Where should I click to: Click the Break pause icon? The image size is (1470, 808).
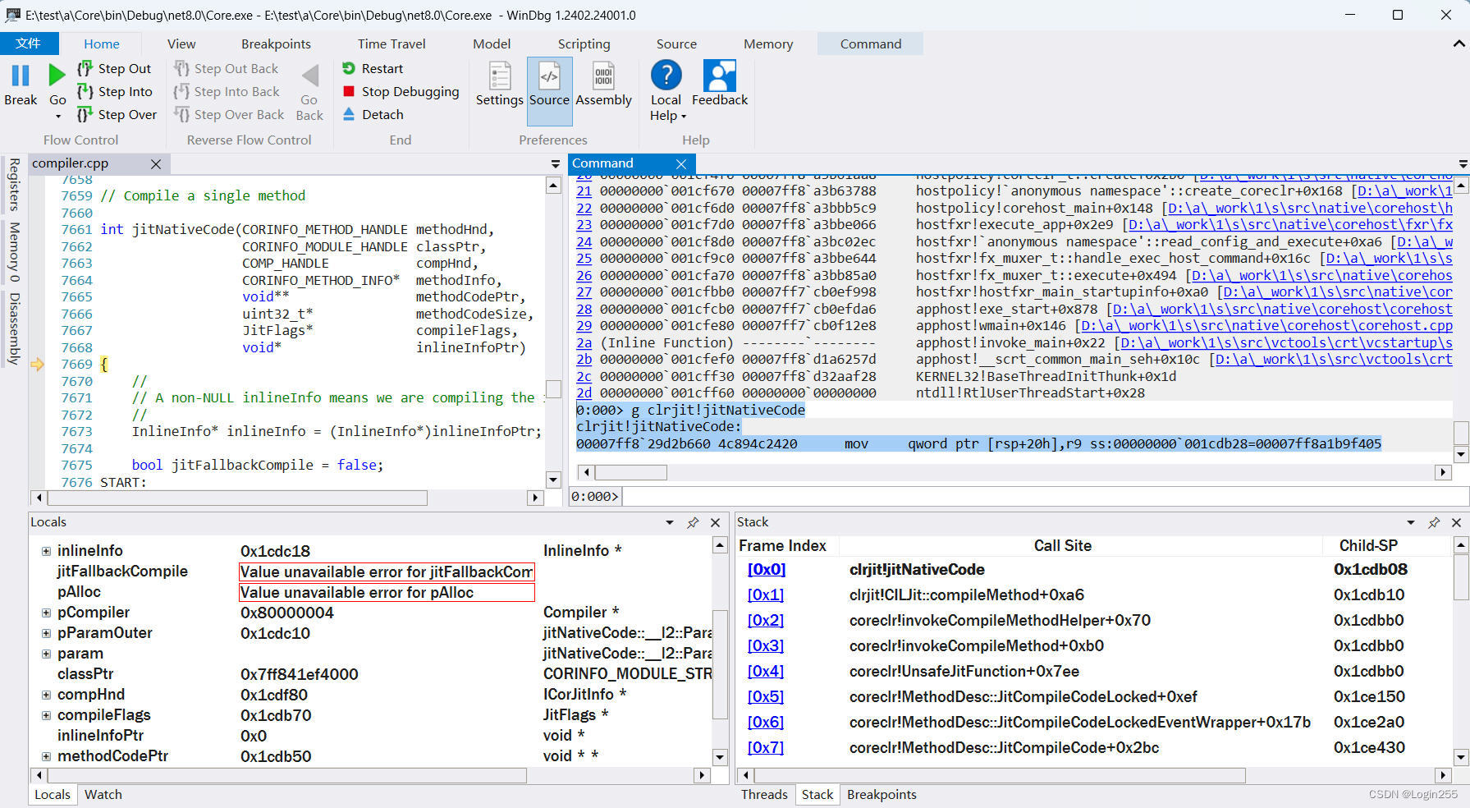tap(21, 76)
